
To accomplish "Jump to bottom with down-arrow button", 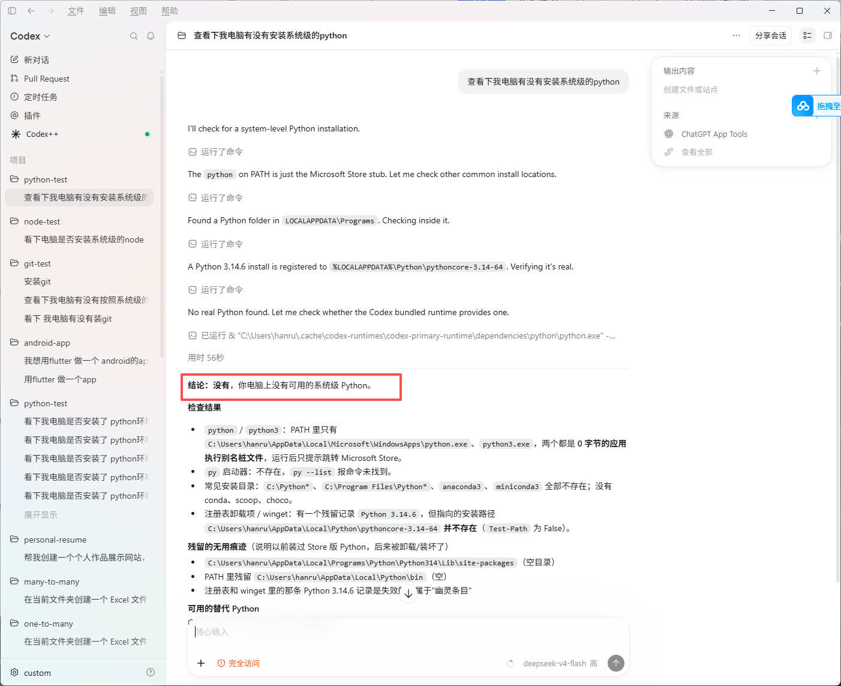I will click(x=408, y=594).
